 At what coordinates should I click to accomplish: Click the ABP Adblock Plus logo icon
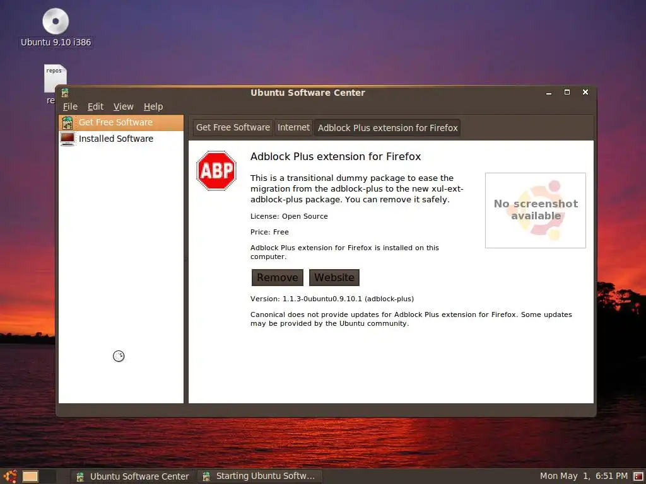216,170
